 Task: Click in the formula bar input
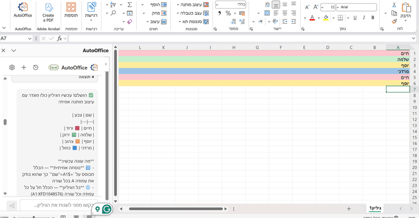click(240, 39)
